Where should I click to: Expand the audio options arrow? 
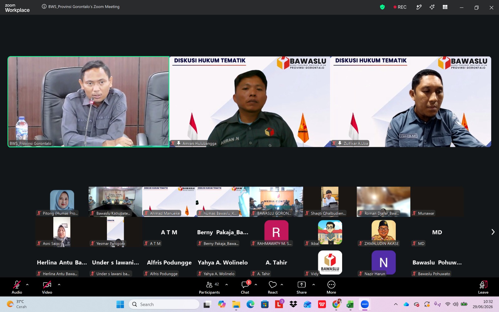pos(27,285)
